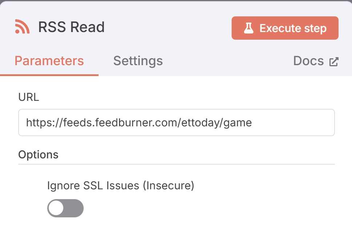Click the end of the URL text box

[x=292, y=122]
